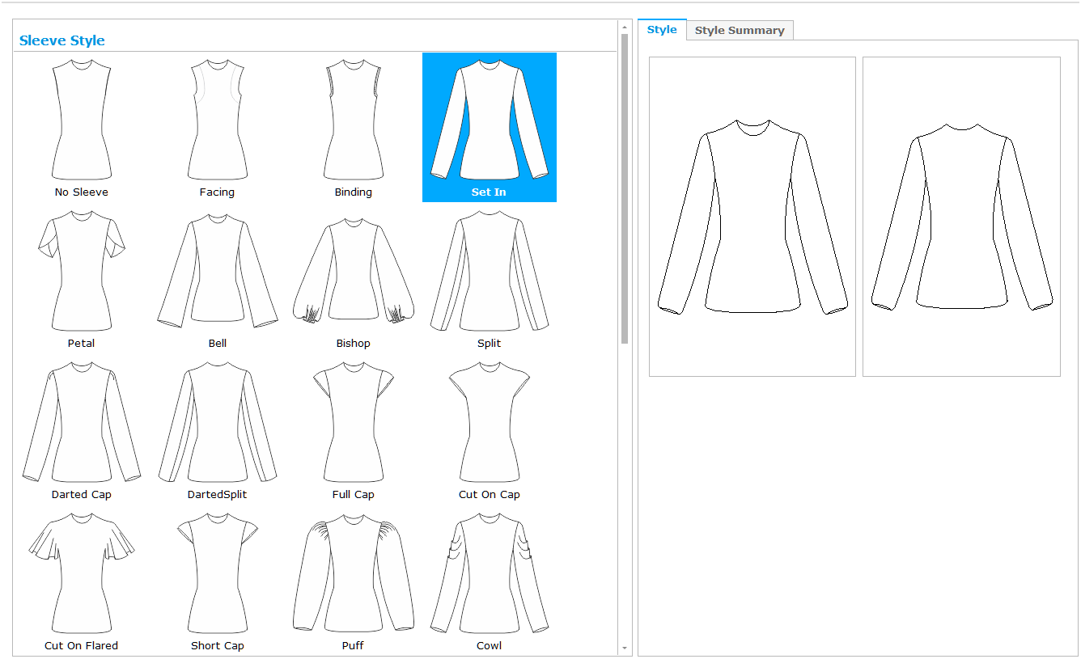Screen dimensions: 1081x659
Task: Select the Cowl sleeve style
Action: tap(490, 581)
